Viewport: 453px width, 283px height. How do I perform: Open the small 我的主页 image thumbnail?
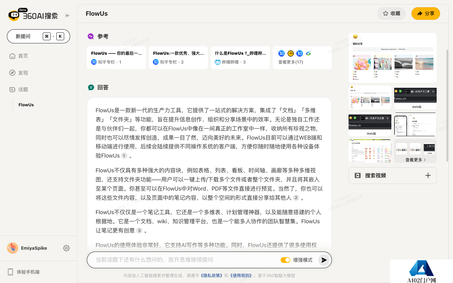370,97
